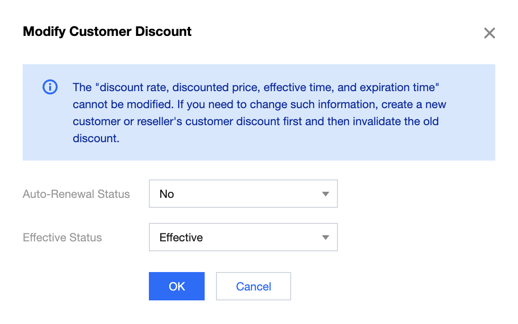Select the "Effective" value text in the field
Screen dimensions: 518x324
tap(181, 237)
